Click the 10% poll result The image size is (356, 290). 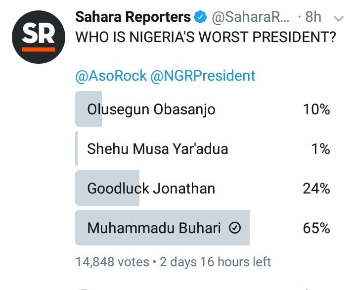[x=316, y=109]
